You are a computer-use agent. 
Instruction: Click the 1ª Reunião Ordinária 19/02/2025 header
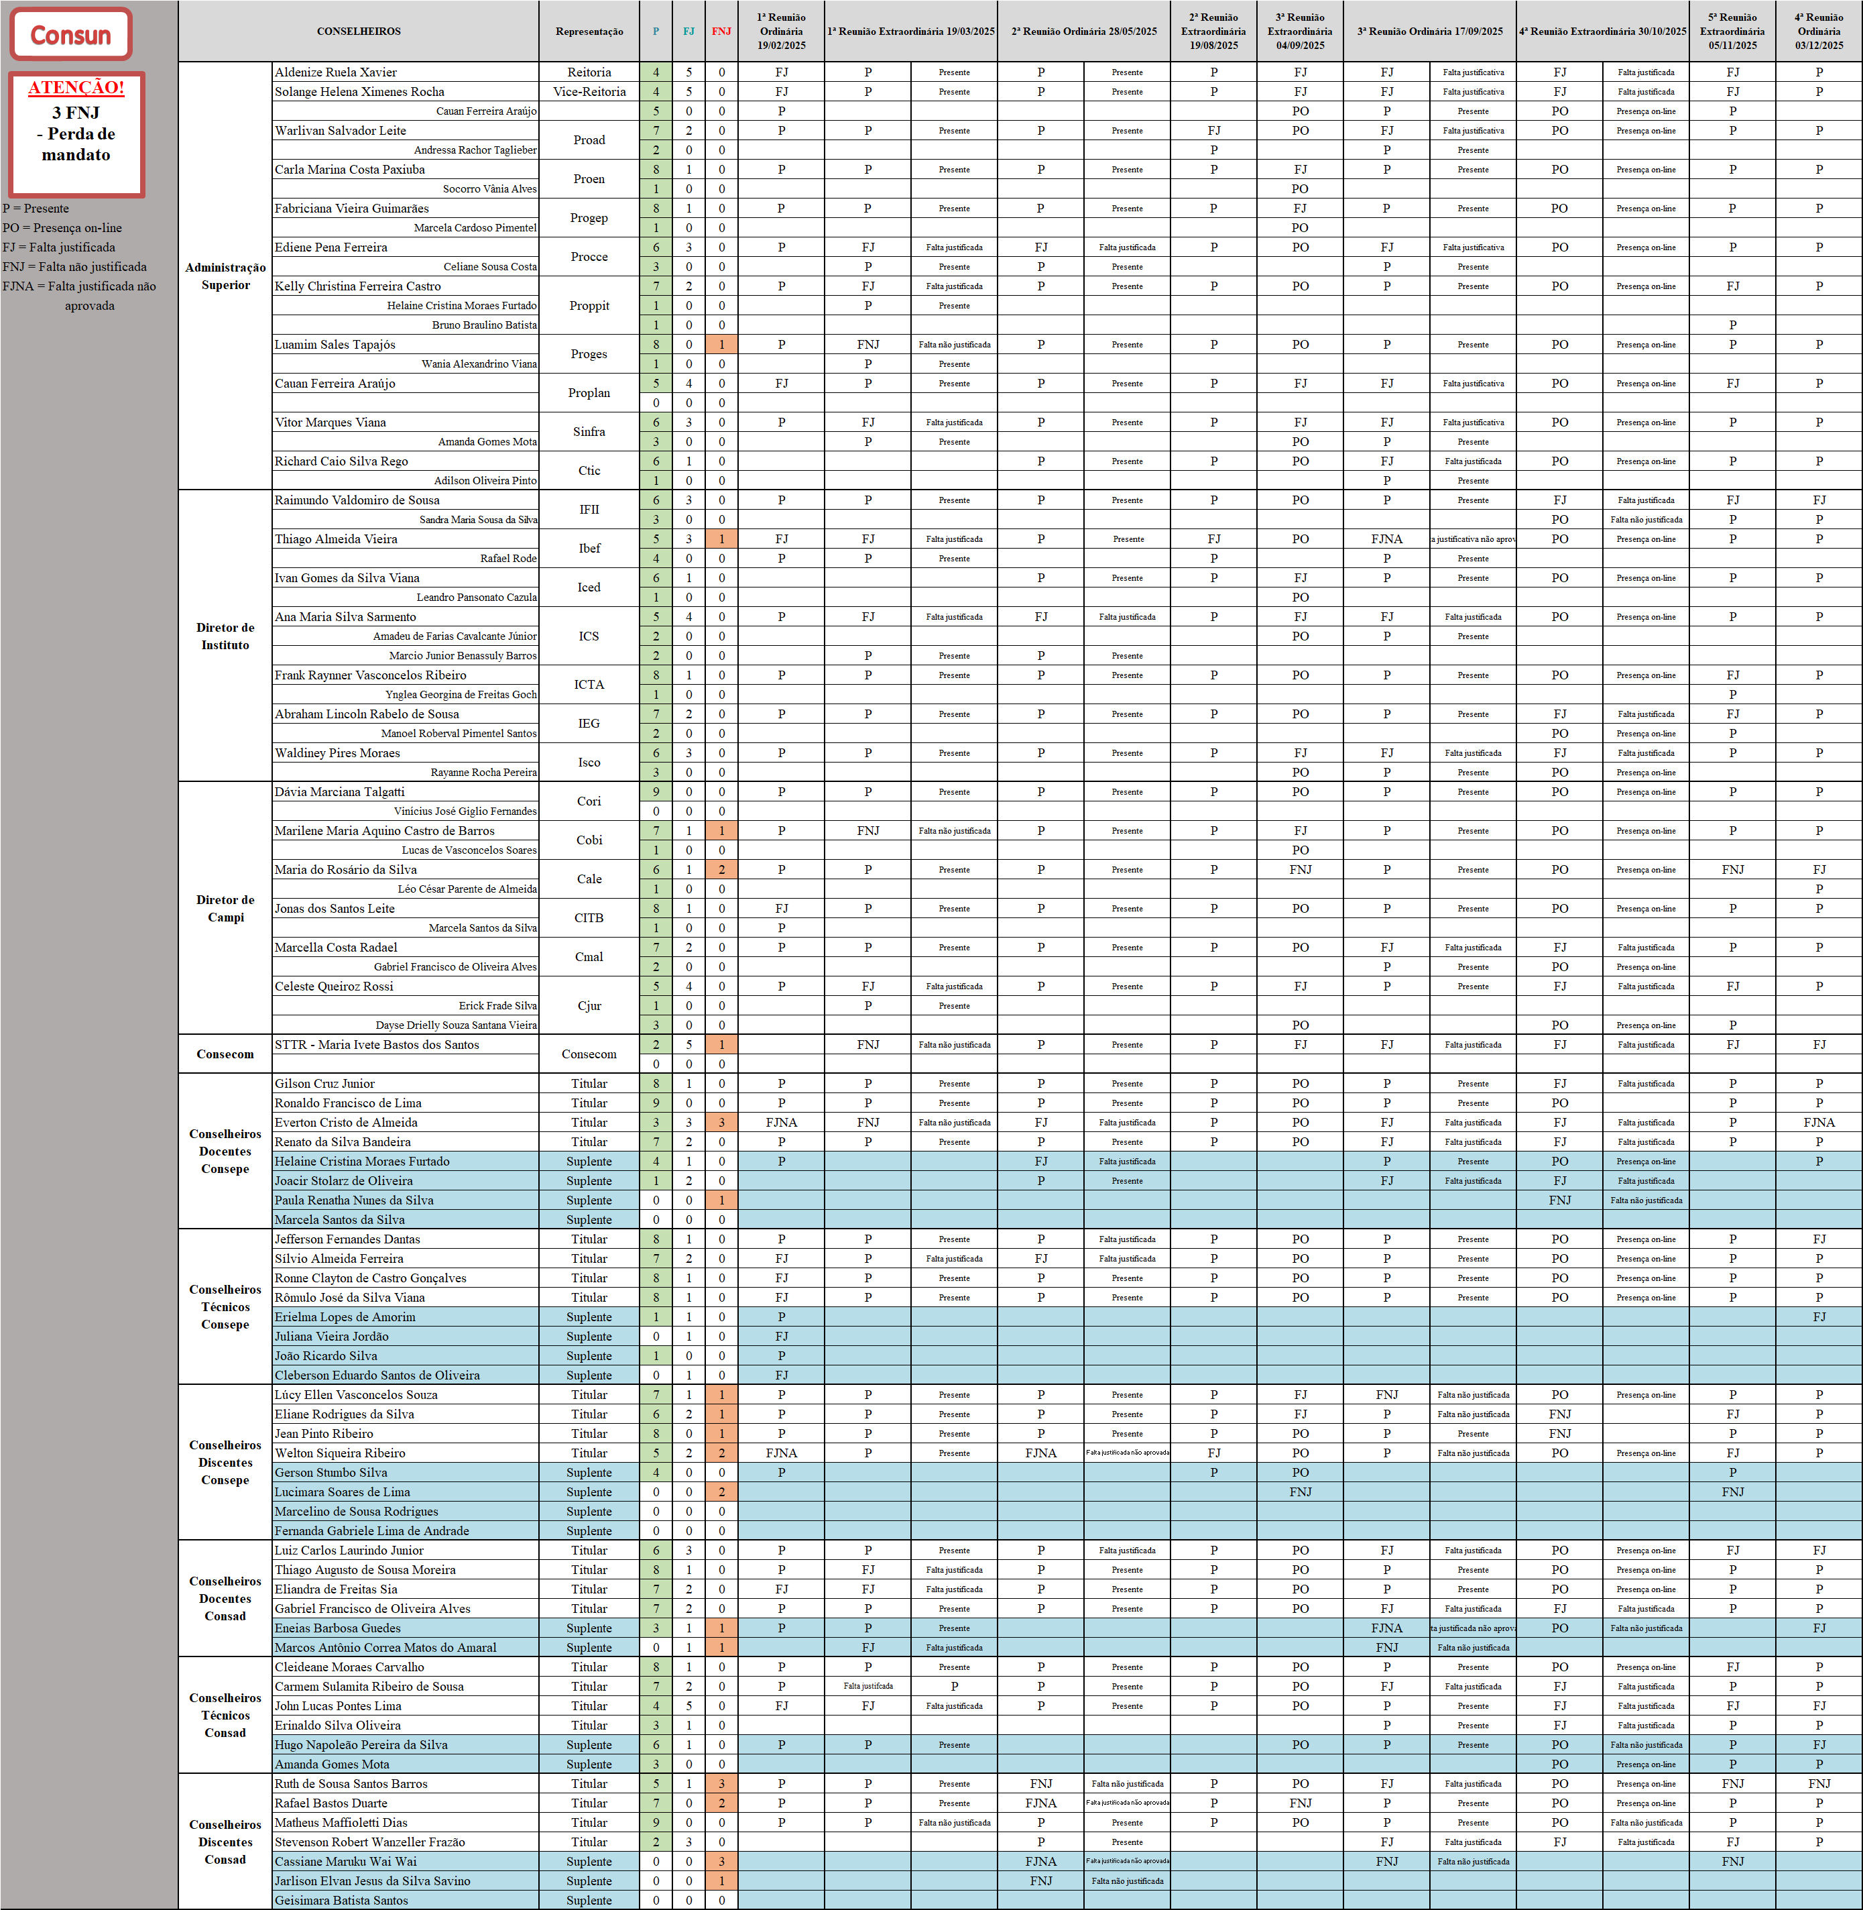tap(781, 30)
